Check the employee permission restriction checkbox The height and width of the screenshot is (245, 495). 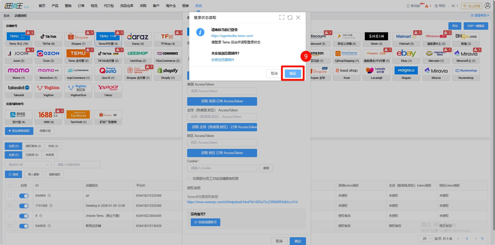pyautogui.click(x=189, y=179)
